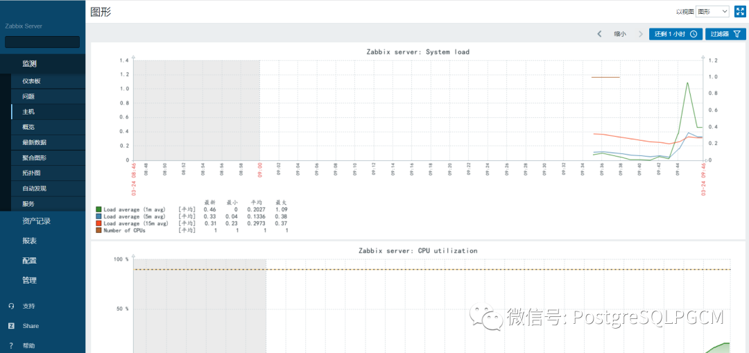
Task: Click the sidebar search input field
Action: 42,42
